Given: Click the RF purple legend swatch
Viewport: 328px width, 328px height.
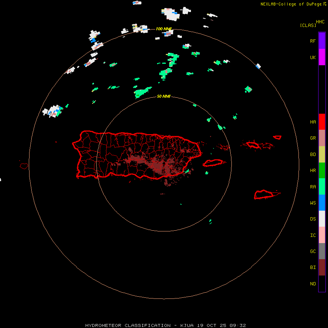Looking at the screenshot, I should (322, 41).
